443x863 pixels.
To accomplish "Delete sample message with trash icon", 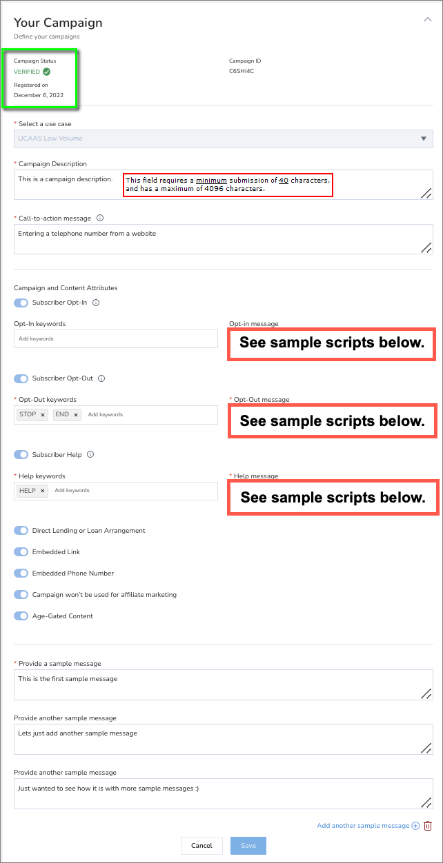I will click(x=428, y=826).
